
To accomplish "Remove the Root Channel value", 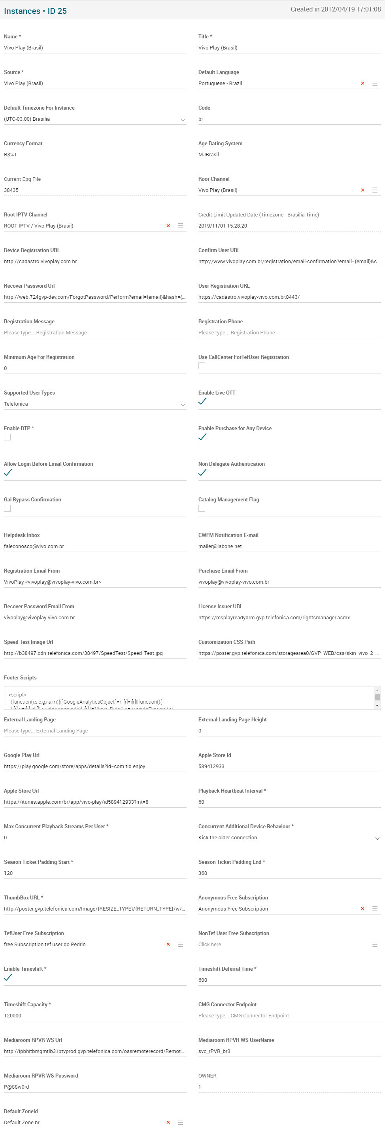I will [362, 190].
